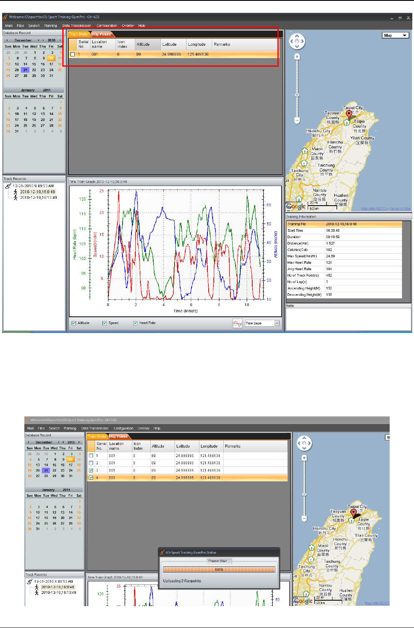Image resolution: width=414 pixels, height=628 pixels.
Task: Click longitude 121.489138 cell in upper window
Action: [198, 54]
